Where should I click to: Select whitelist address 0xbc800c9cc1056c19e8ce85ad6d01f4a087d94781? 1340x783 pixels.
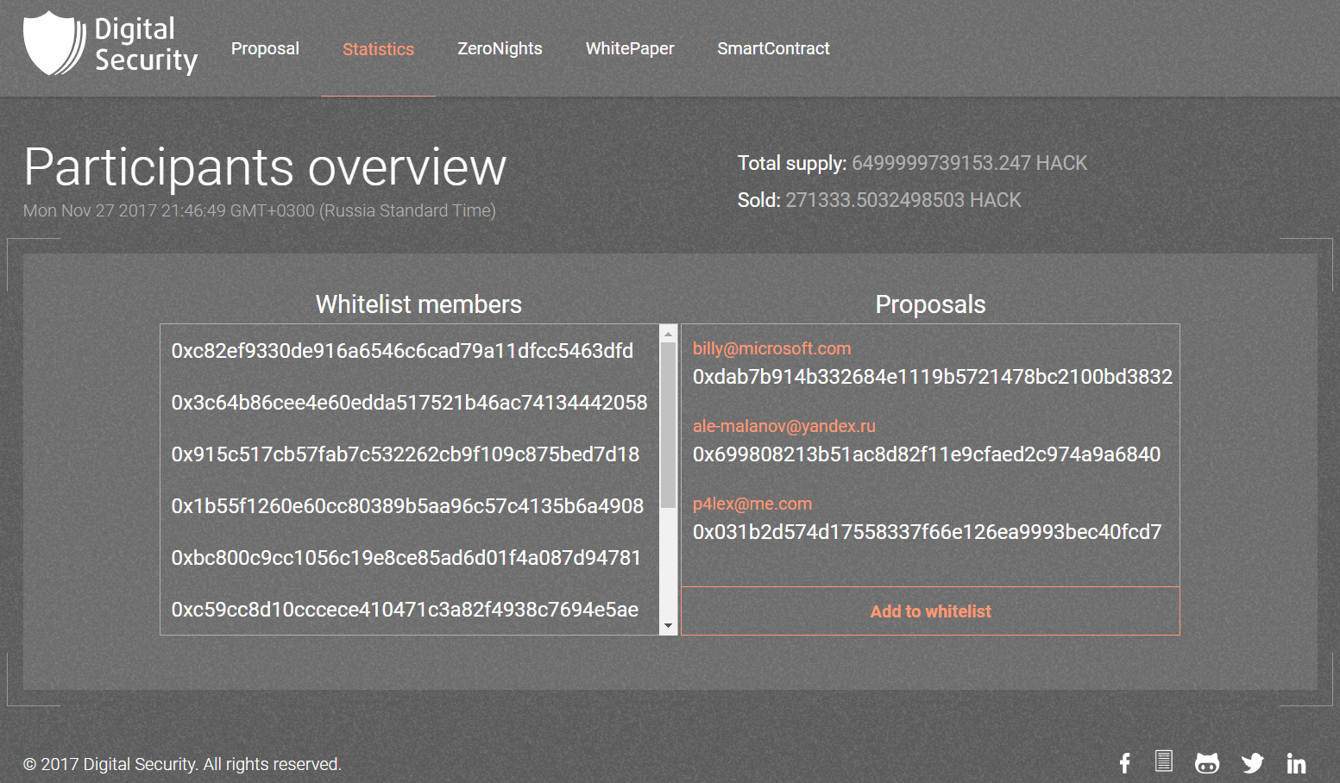(406, 558)
